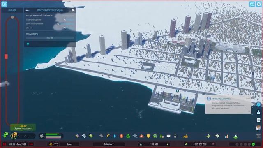263x148 pixels.
Task: Select the Districts tool icon
Action: pyautogui.click(x=84, y=136)
